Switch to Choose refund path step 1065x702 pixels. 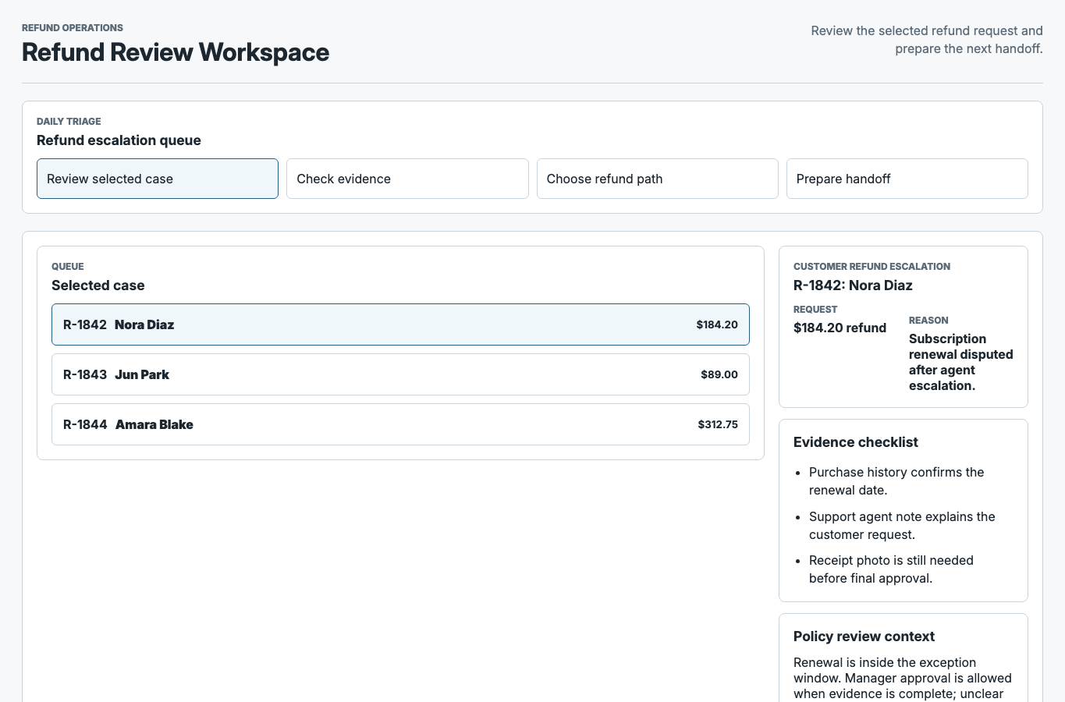658,179
